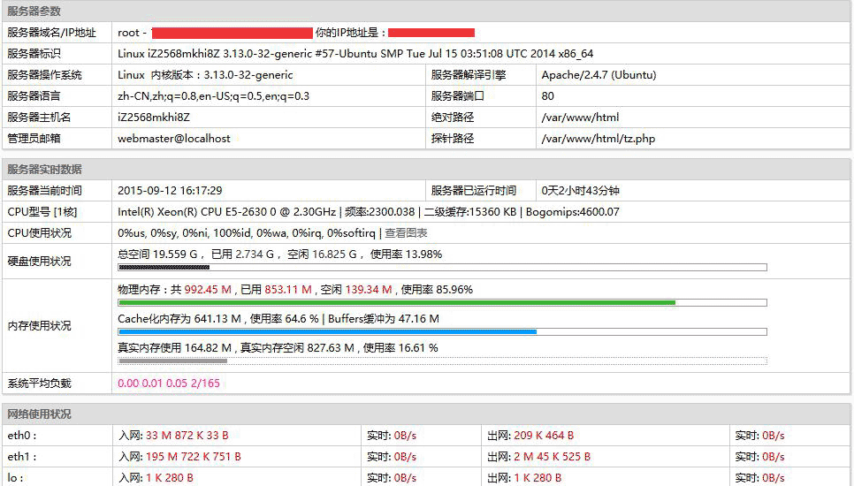
Task: Click the blue cache memory bar
Action: (x=327, y=332)
